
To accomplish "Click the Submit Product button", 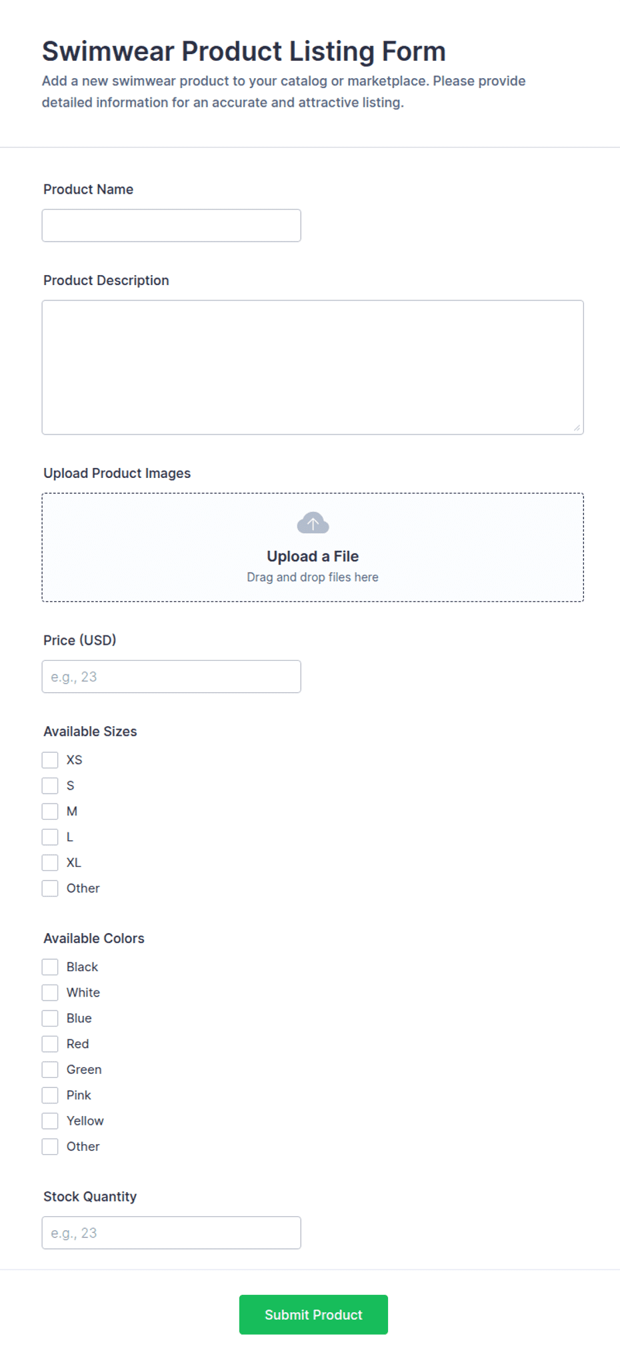I will [x=313, y=1314].
